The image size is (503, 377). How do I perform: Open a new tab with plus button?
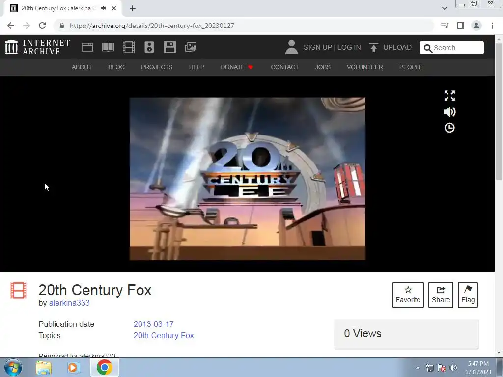(x=133, y=8)
